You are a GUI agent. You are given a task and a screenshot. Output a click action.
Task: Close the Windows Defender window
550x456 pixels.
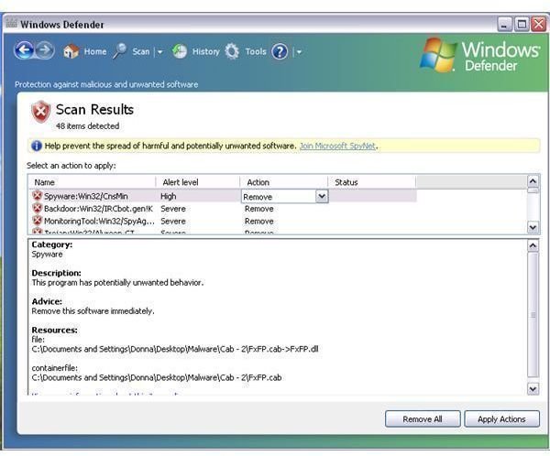coord(538,24)
